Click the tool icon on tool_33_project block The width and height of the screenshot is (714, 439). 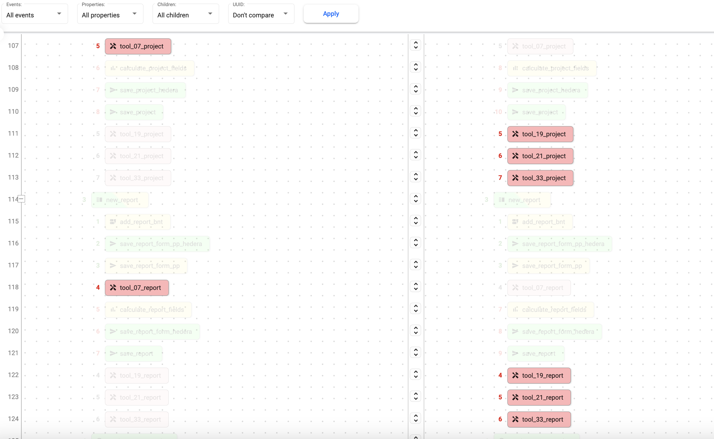tap(515, 178)
